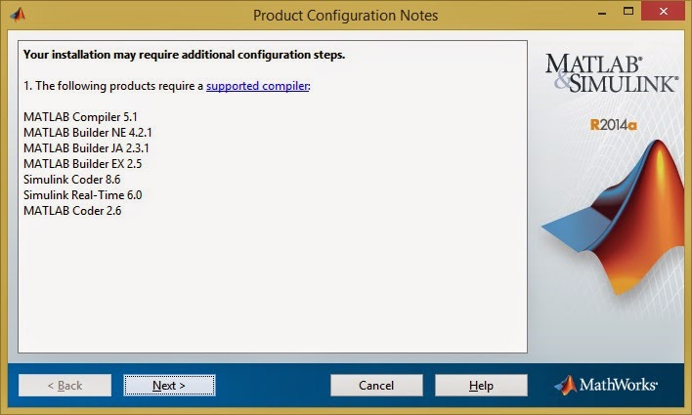Open the installer Help
The width and height of the screenshot is (692, 415).
click(481, 386)
